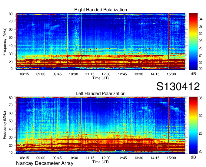Click the bottom plot's Frequency (MHz) axis label
Image resolution: width=206 pixels, height=167 pixels.
5,125
